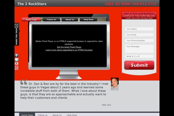Open About Us in bottom navigation
This screenshot has width=174, height=116.
pos(57,115)
